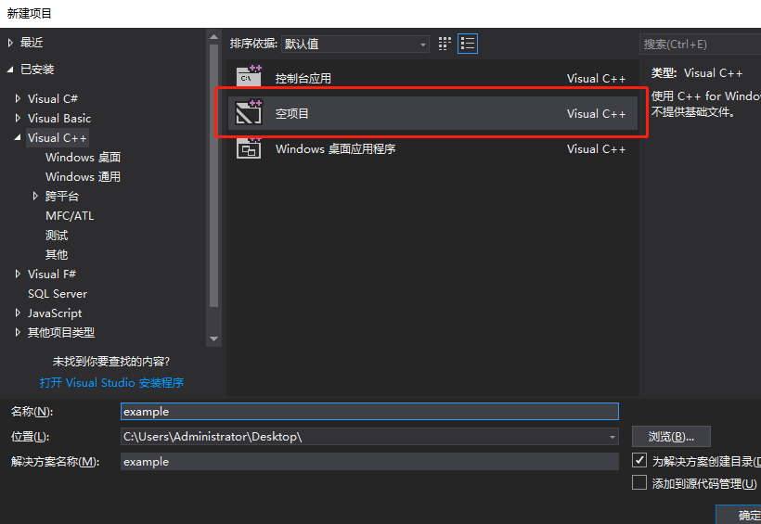Screen dimensions: 761x524
Task: Click tree scrollbar up arrow
Action: pos(213,37)
